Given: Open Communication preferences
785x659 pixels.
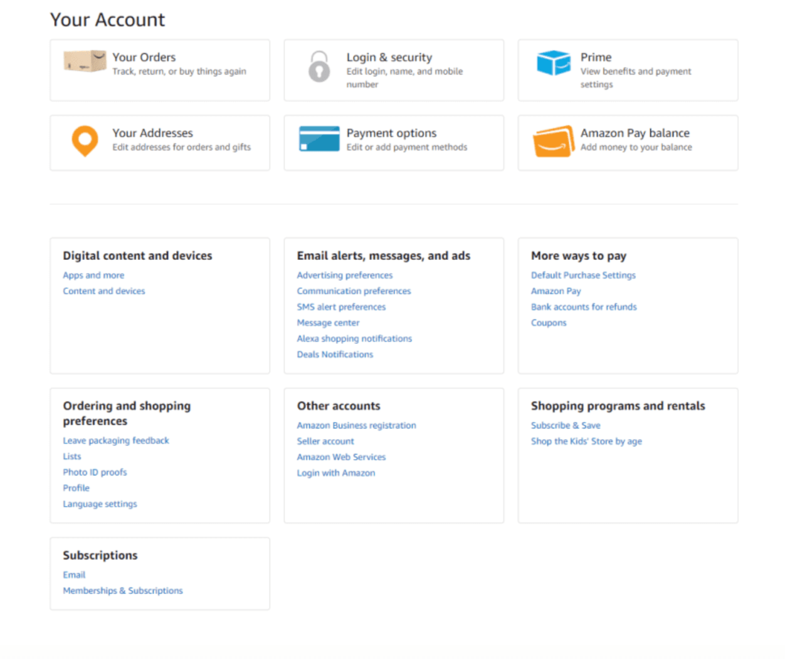Looking at the screenshot, I should 354,291.
